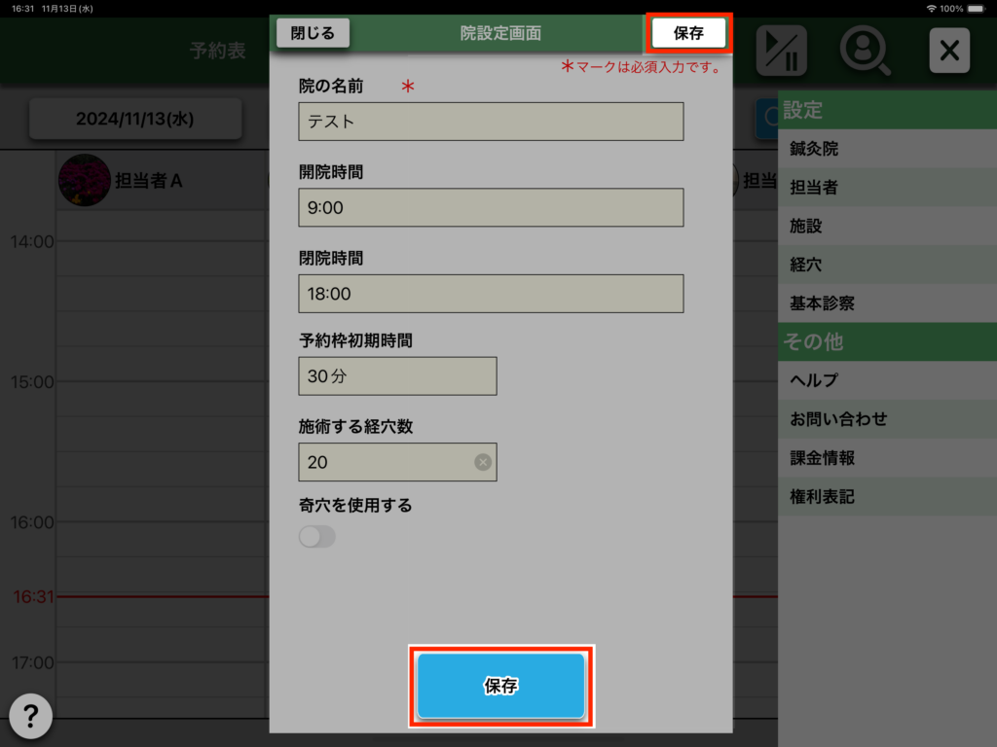997x747 pixels.
Task: Click the blue 保存 button at bottom
Action: pyautogui.click(x=501, y=686)
